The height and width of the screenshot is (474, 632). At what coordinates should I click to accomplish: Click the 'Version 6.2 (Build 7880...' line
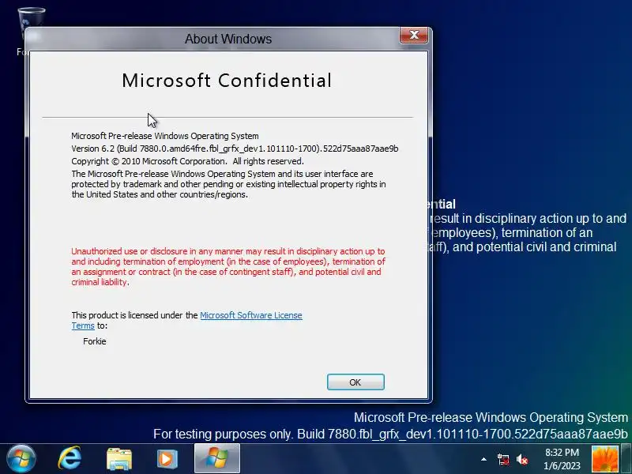[x=235, y=149]
